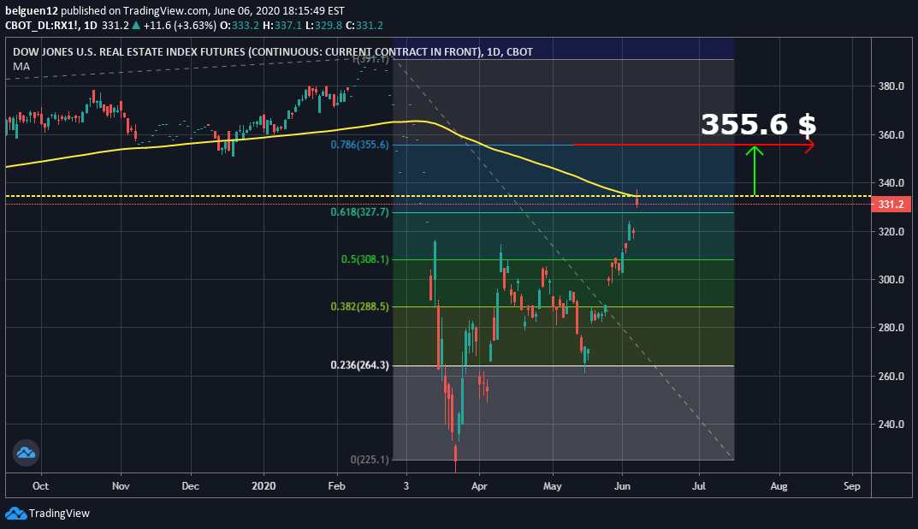Click the 2020 label on time axis

264,485
